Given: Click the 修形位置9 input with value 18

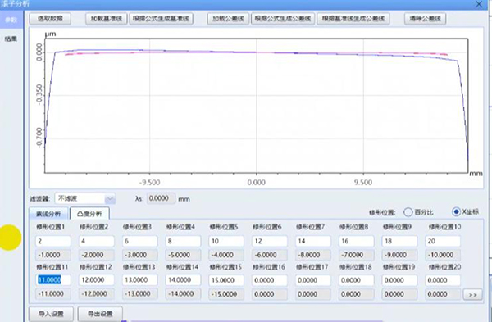Looking at the screenshot, I should [x=399, y=241].
